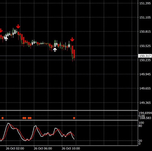Click the current price label 150.317
Image resolution: width=152 pixels, height=151 pixels.
[145, 56]
